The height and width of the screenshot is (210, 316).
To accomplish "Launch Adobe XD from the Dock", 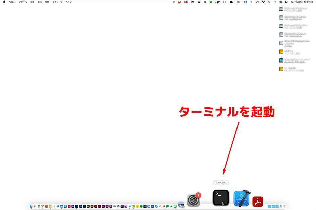I will point(103,206).
